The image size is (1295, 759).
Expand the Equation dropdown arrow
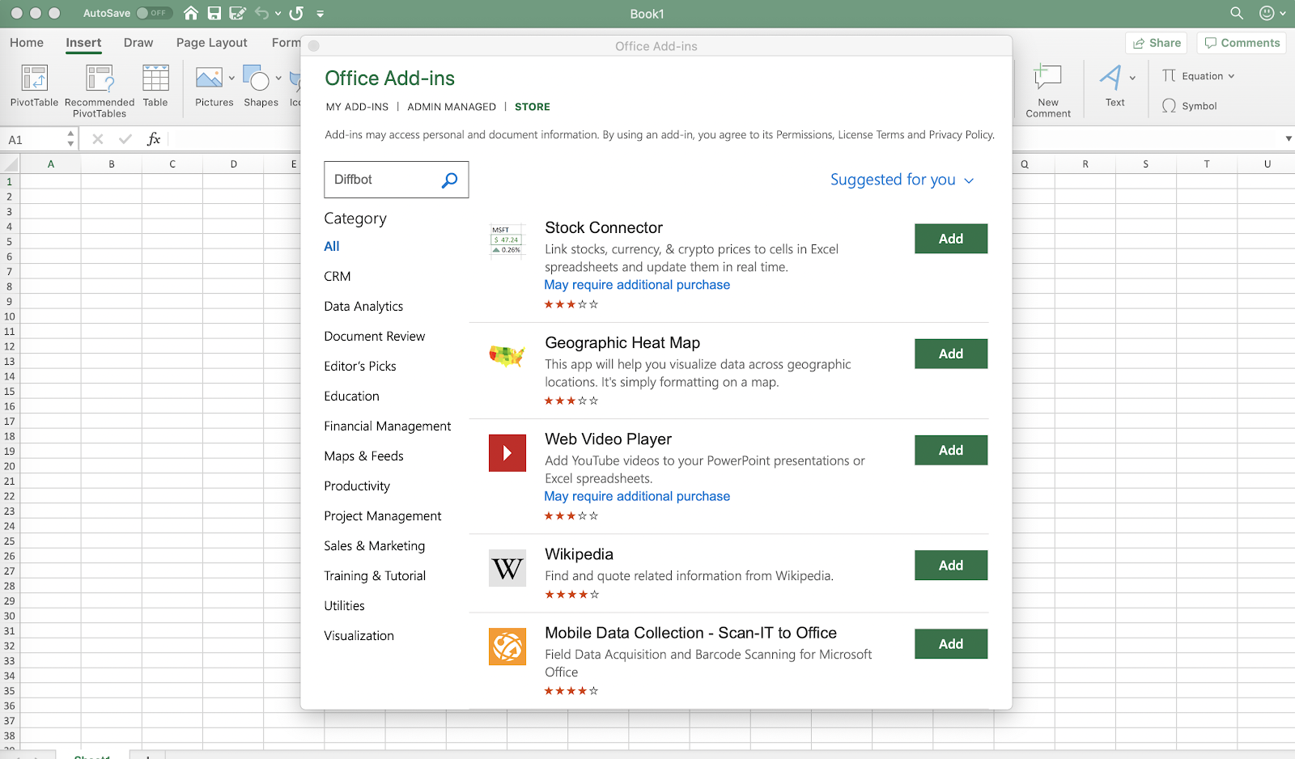pos(1231,76)
